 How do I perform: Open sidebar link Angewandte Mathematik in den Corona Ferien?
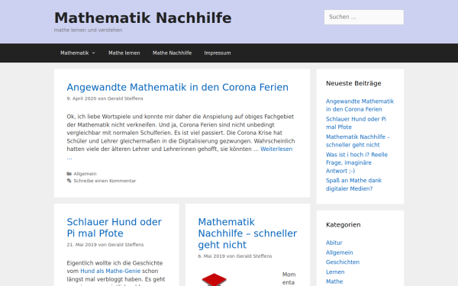[360, 105]
